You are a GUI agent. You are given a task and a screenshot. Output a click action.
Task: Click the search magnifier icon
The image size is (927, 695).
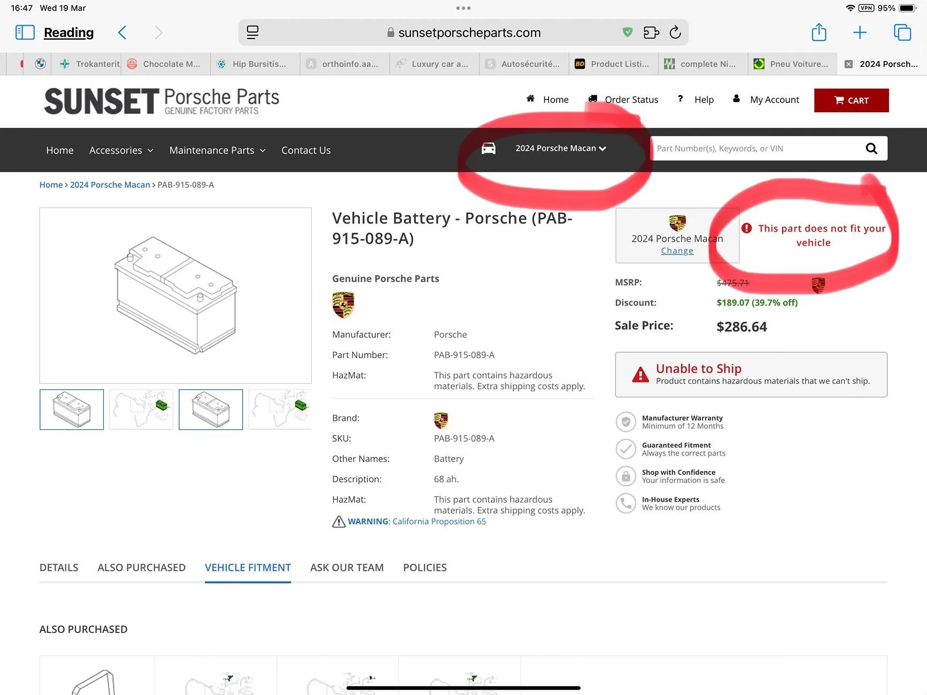coord(871,149)
